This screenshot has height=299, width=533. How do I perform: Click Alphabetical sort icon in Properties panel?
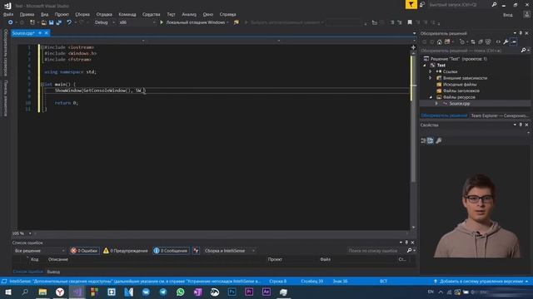[x=431, y=140]
